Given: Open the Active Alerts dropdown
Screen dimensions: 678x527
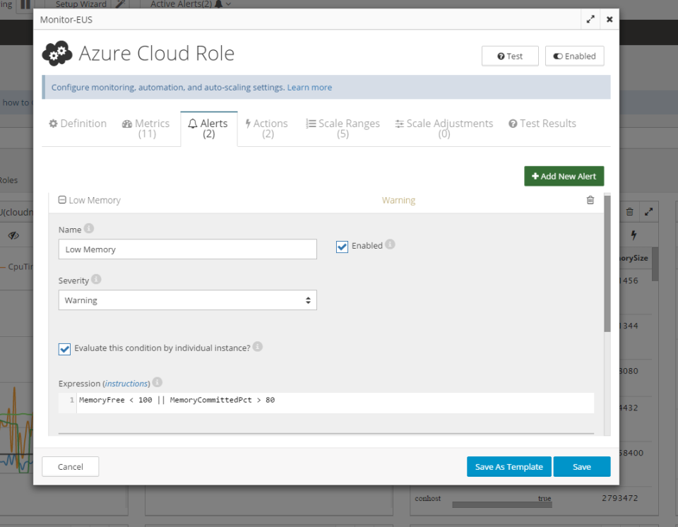Looking at the screenshot, I should tap(191, 4).
